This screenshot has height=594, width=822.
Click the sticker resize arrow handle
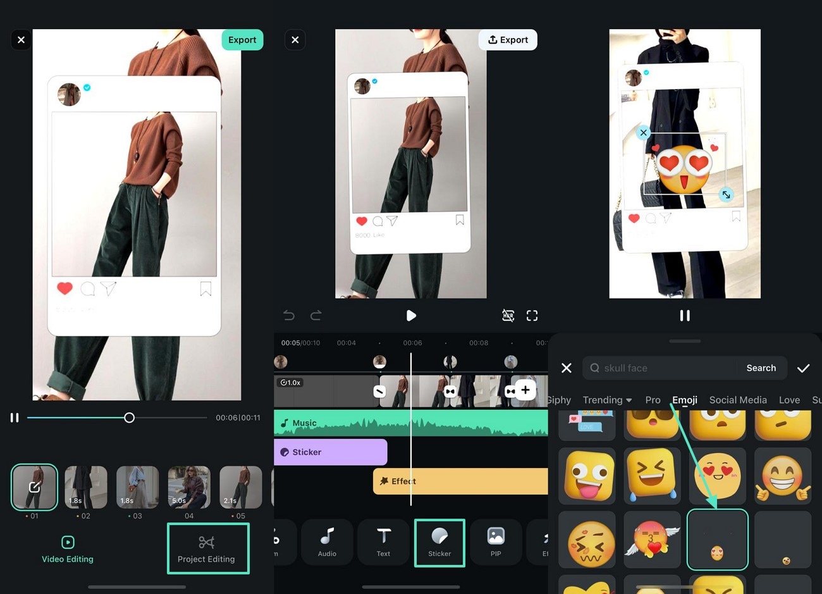point(727,195)
